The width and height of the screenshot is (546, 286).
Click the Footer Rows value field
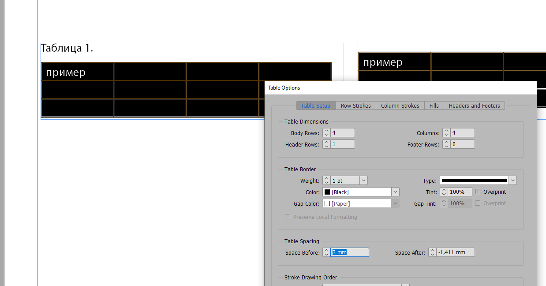click(x=463, y=144)
